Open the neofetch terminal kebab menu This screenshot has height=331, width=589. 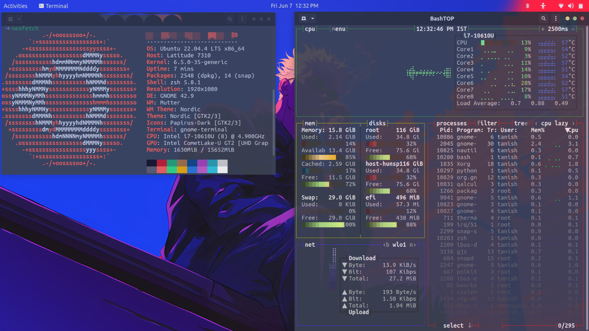click(242, 19)
